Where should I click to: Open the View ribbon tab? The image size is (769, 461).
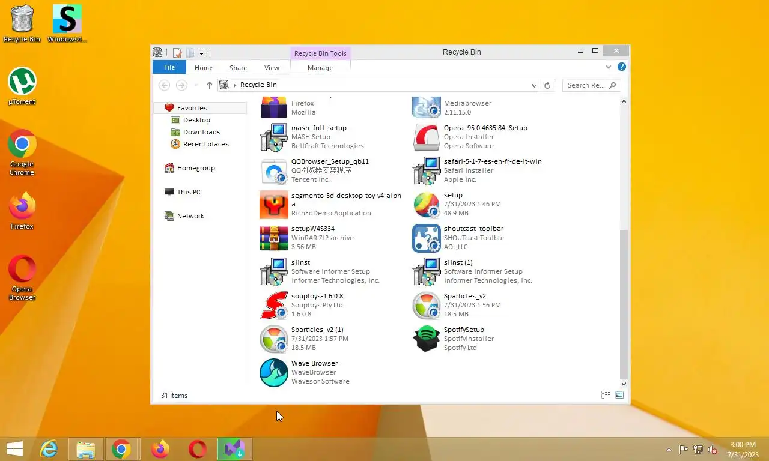point(272,68)
